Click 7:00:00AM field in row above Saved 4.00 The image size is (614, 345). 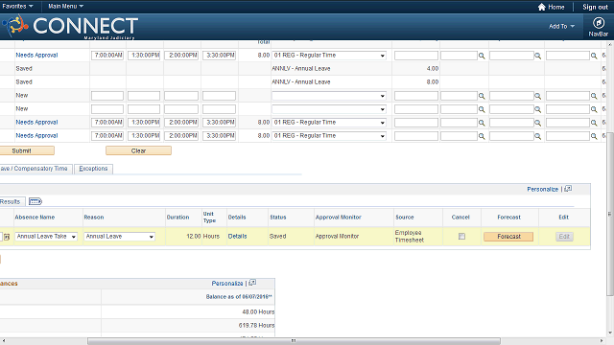click(107, 56)
